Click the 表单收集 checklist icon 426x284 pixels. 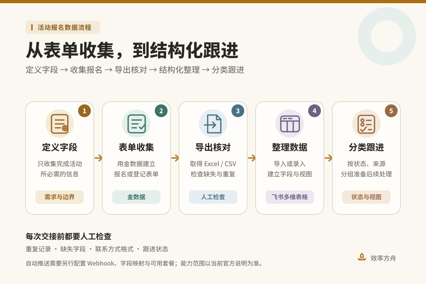coord(136,124)
